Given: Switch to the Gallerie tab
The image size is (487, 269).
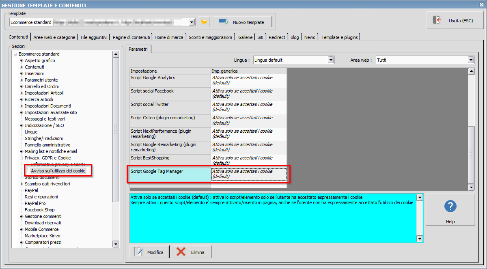Looking at the screenshot, I should pos(246,37).
